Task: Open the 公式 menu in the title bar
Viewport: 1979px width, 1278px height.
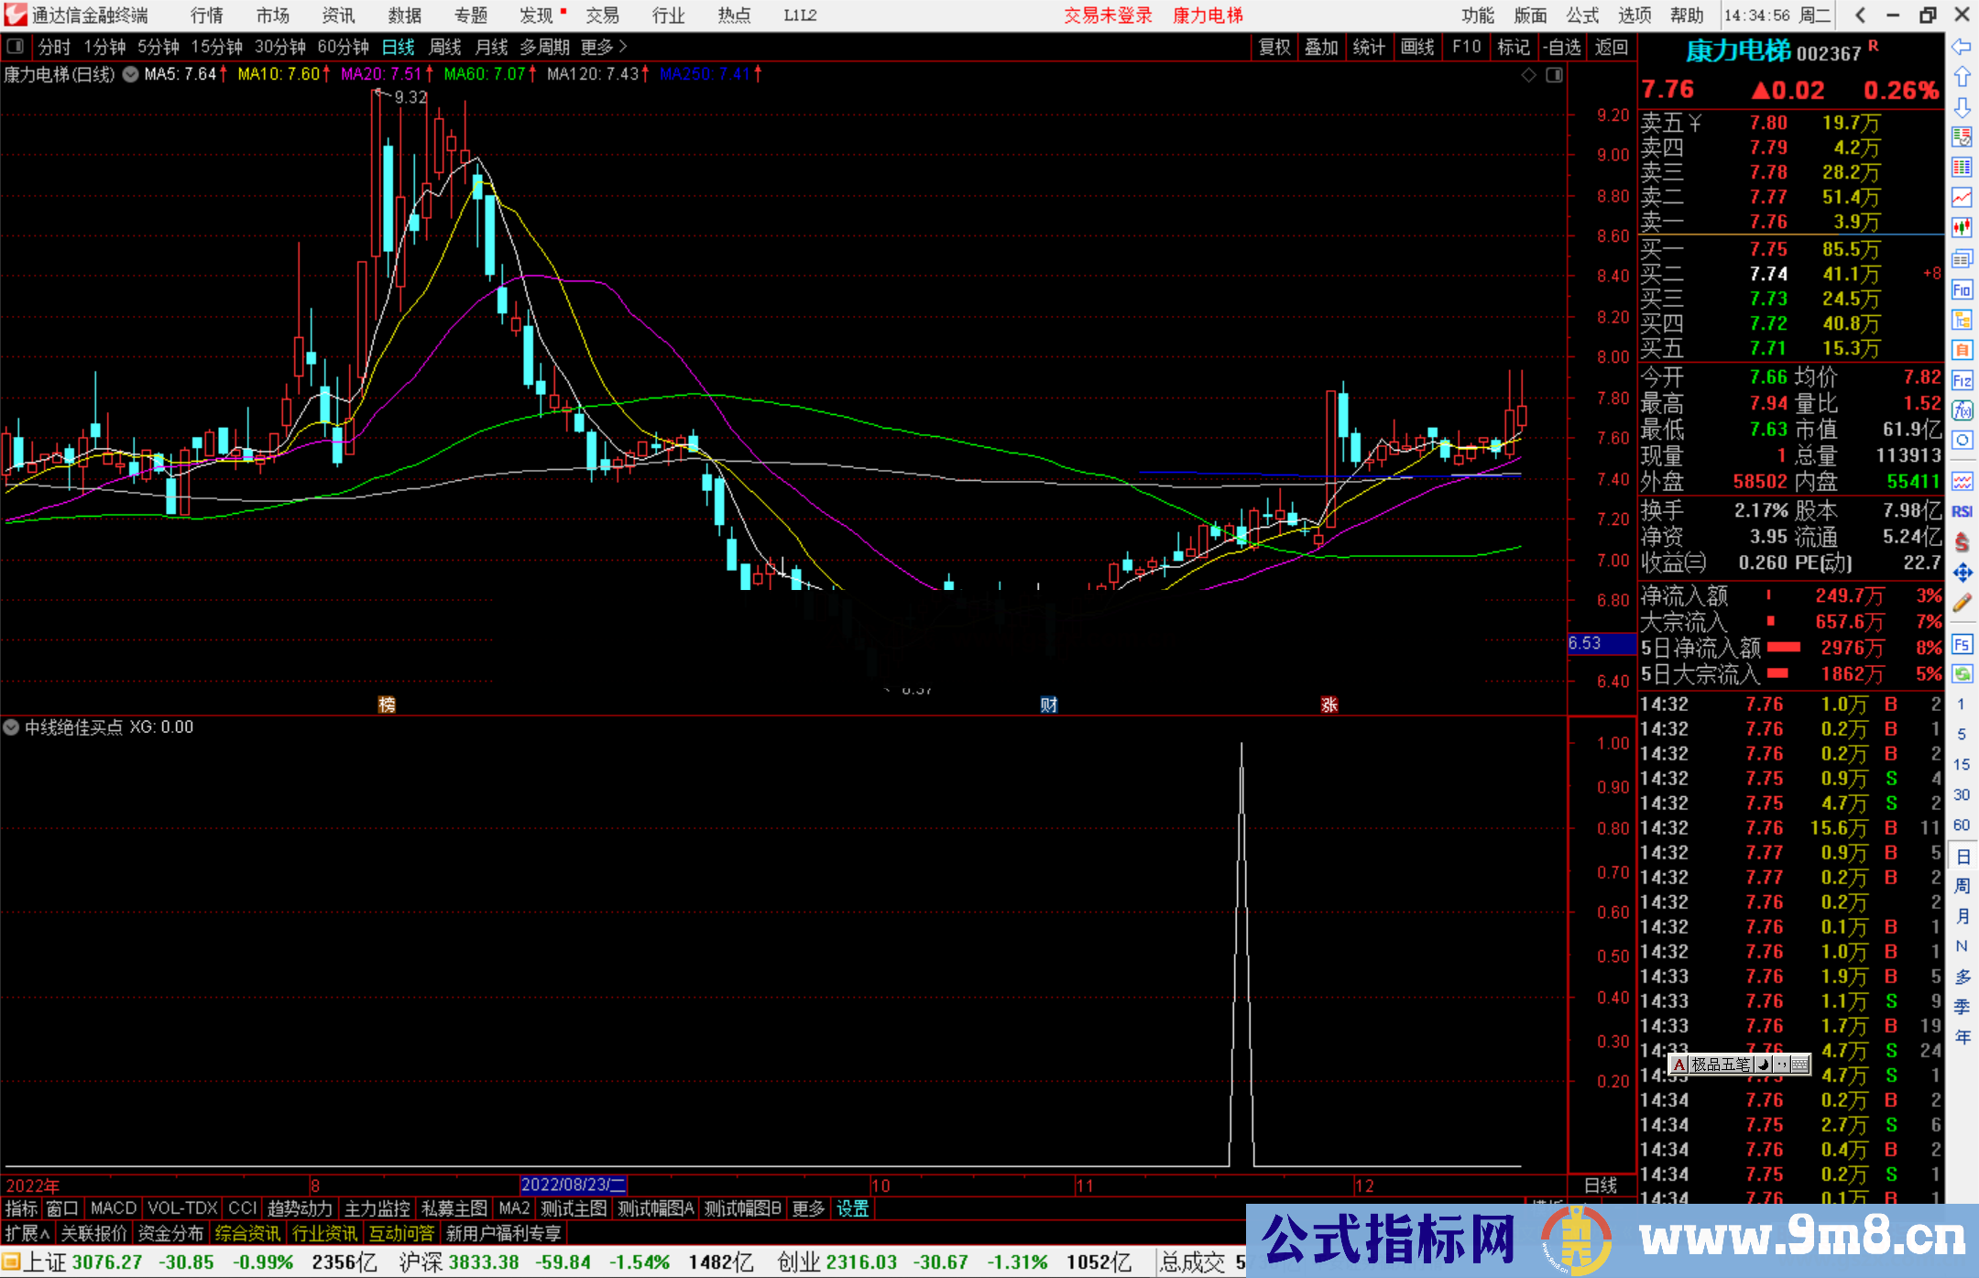Action: coord(1581,16)
